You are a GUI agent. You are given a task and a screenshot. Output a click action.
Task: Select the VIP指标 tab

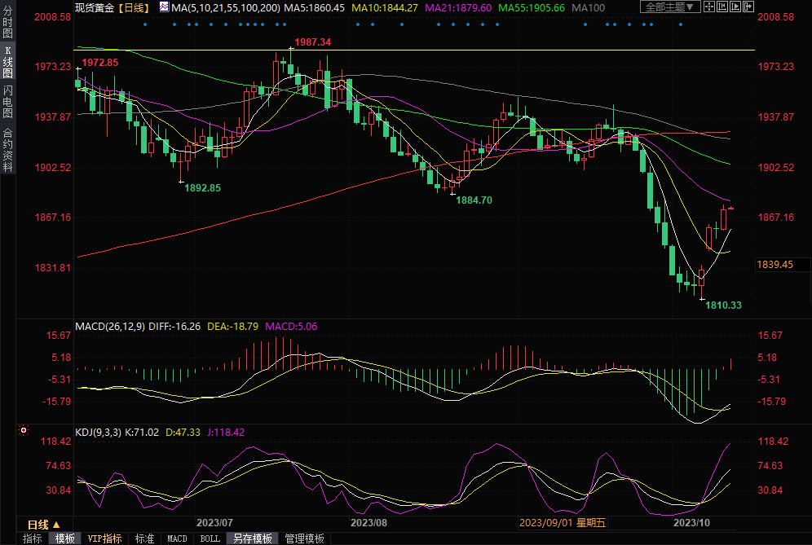(105, 538)
